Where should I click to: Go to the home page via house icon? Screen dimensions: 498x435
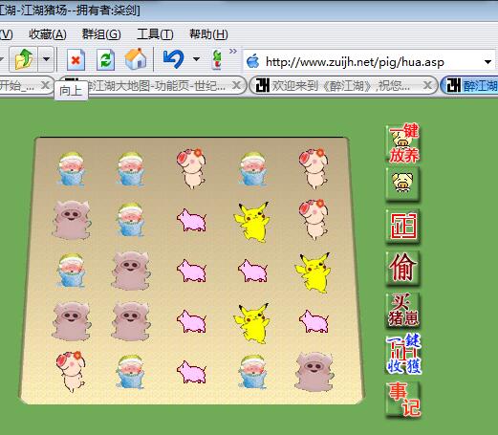click(136, 59)
